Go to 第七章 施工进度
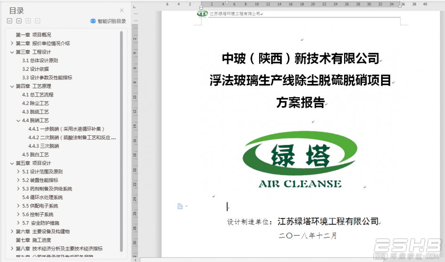The width and height of the screenshot is (445, 262). click(x=33, y=240)
